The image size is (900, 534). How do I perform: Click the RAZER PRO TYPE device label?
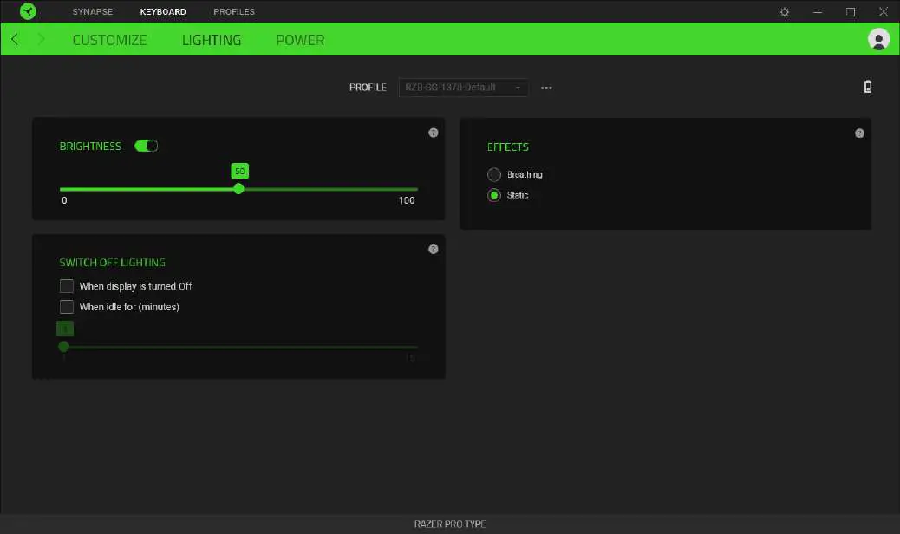pos(450,524)
